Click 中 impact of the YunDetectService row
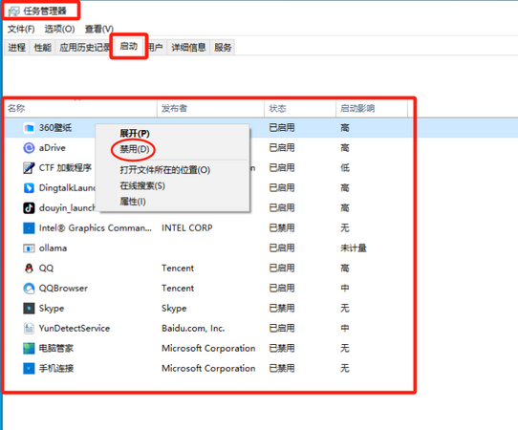Screen dimensions: 518x430 click(x=345, y=329)
